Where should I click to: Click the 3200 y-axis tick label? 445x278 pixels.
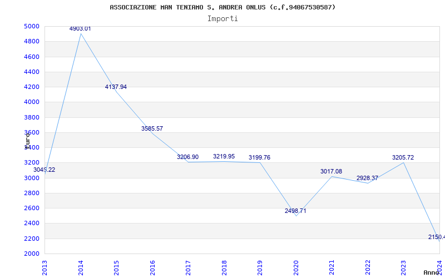tap(32, 163)
